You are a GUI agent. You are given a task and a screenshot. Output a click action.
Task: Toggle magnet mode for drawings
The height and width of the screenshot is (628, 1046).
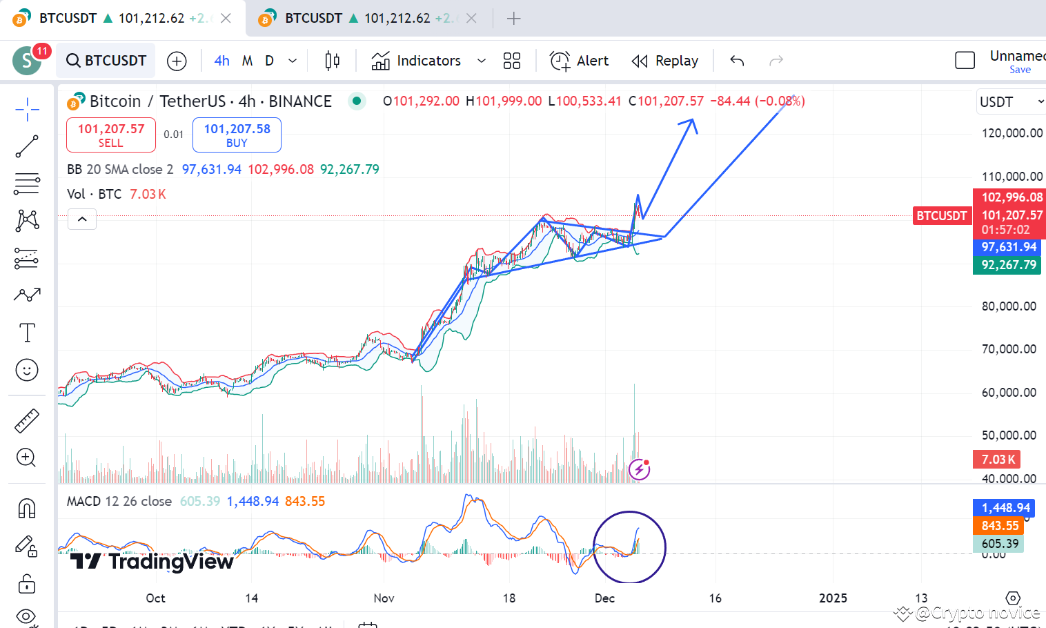[27, 509]
